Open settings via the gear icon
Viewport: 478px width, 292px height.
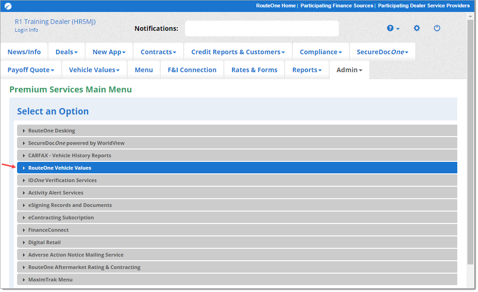[x=416, y=29]
